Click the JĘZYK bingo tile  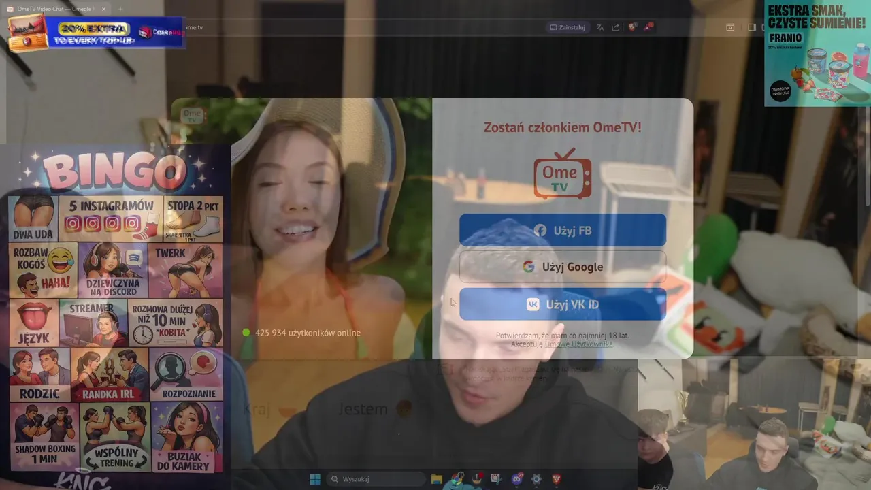click(33, 323)
